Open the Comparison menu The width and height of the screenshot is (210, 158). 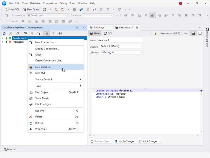click(50, 3)
